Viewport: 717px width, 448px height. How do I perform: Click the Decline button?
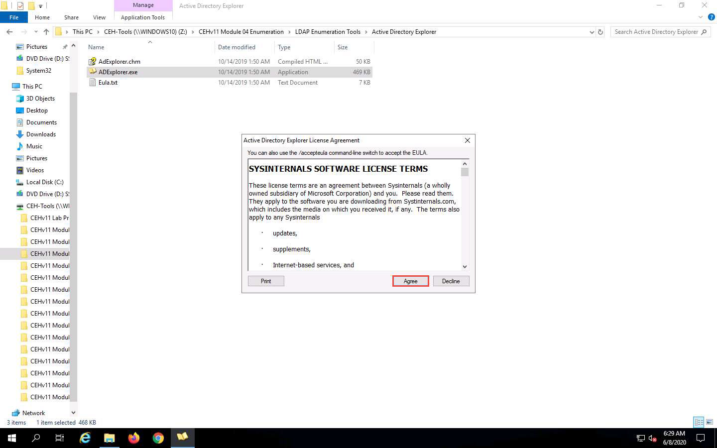point(451,281)
